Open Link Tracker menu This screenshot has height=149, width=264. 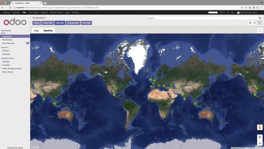33,12
